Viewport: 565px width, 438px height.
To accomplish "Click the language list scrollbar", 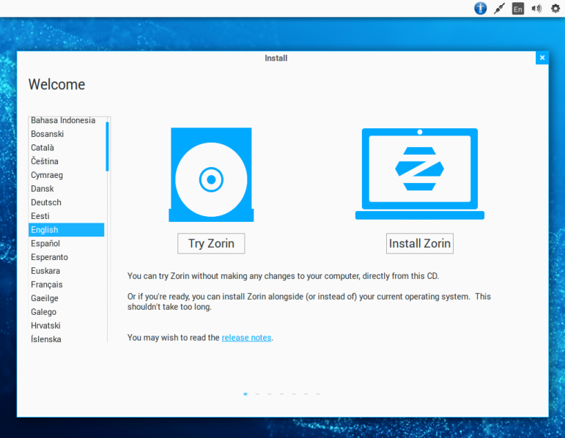I will [107, 146].
